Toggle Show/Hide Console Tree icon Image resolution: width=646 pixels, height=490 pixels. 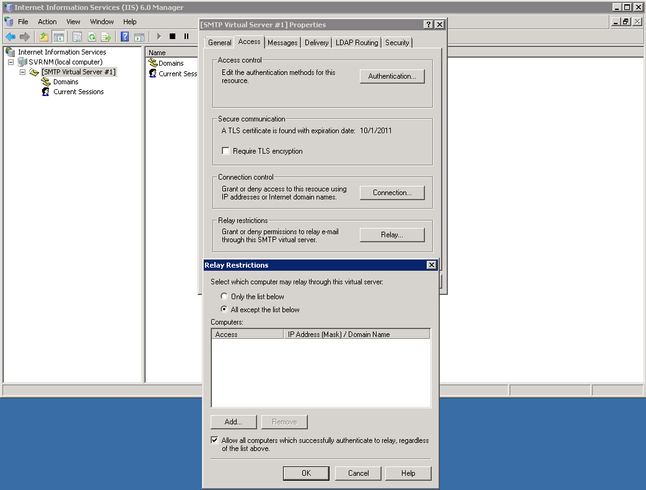59,37
